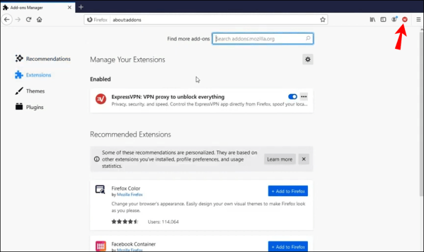Add Firefox Color to Firefox

pos(288,191)
